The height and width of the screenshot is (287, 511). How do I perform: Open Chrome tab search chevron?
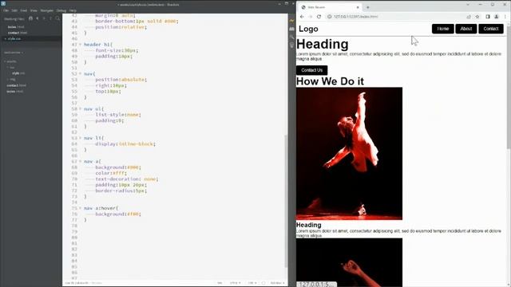468,5
